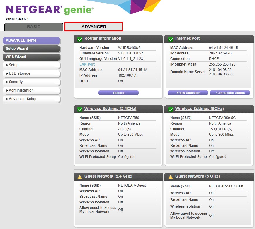
Task: Click Internet MAC address 04:A1:51:24:45:1B
Action: pyautogui.click(x=223, y=48)
